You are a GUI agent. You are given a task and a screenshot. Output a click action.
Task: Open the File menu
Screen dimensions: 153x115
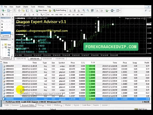click(5, 7)
